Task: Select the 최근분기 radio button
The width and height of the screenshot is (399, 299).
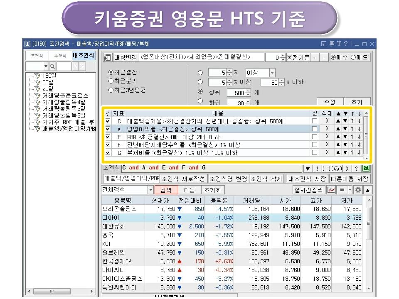Action: pyautogui.click(x=111, y=81)
